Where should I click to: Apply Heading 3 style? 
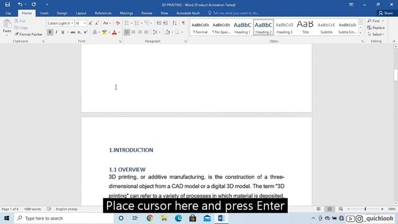pyautogui.click(x=284, y=27)
